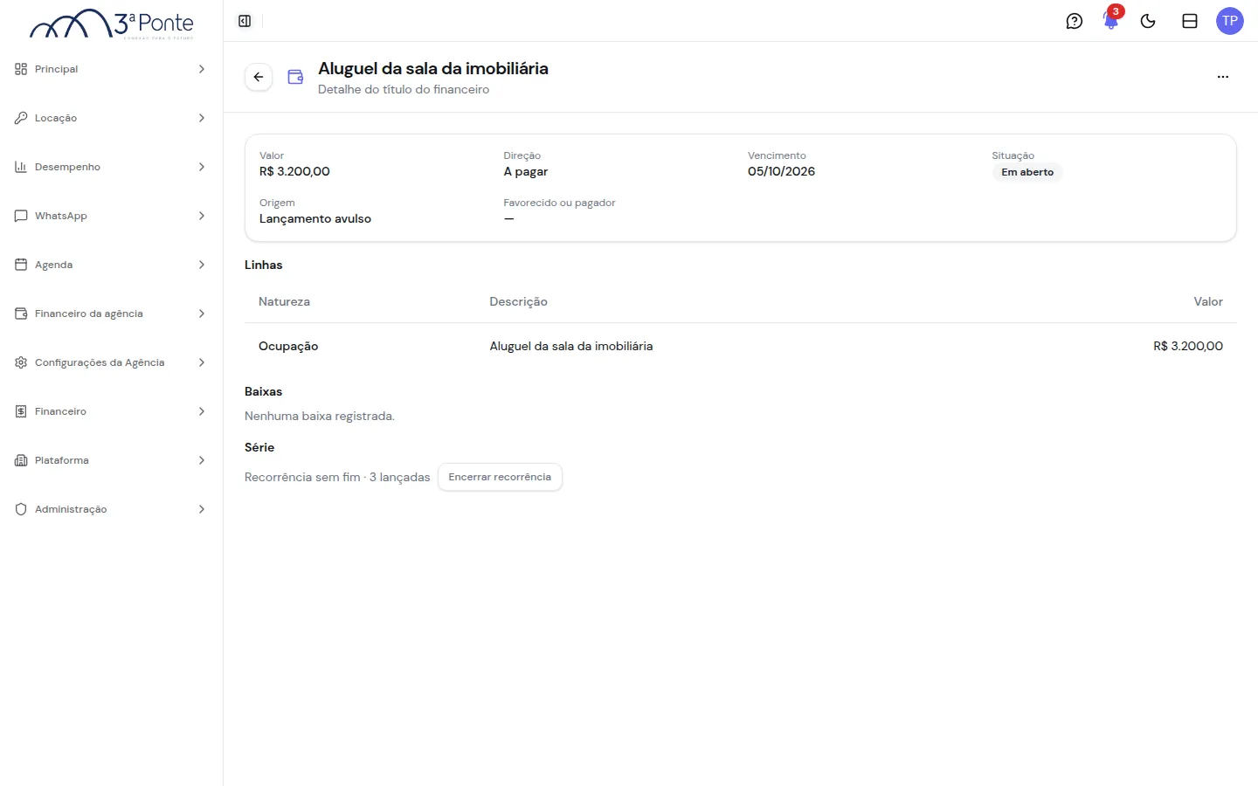Image resolution: width=1258 pixels, height=786 pixels.
Task: Collapse the sidebar panel icon
Action: tap(245, 21)
